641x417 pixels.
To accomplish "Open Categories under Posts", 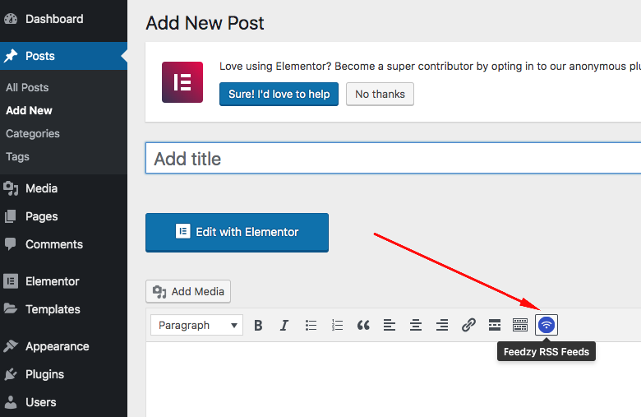I will 33,134.
